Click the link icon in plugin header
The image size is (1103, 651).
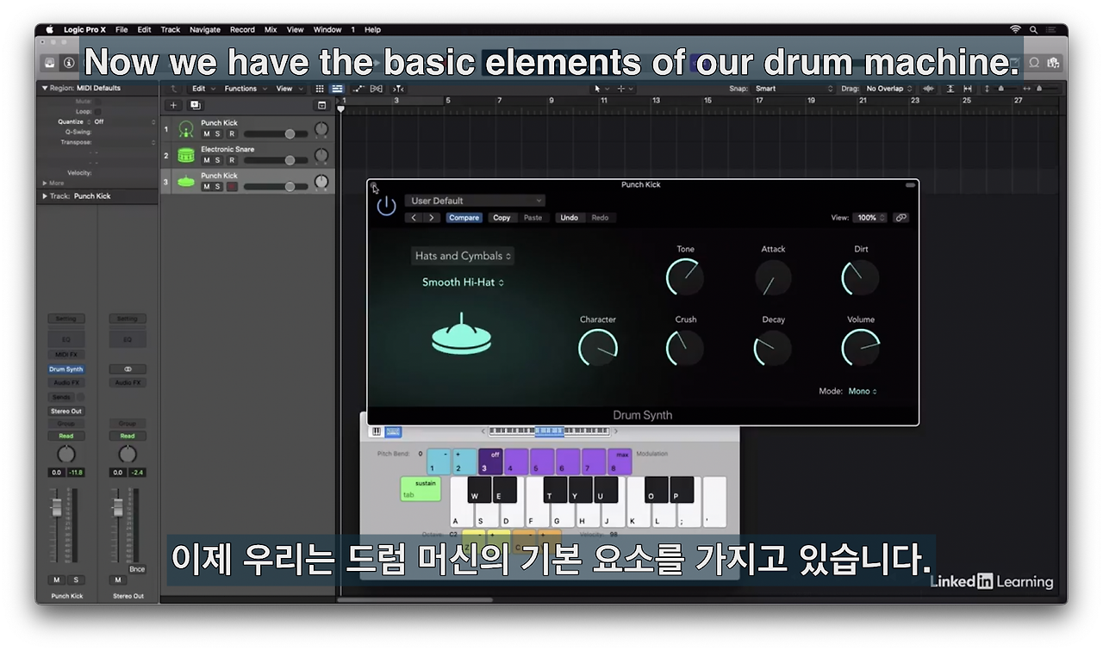click(x=900, y=218)
